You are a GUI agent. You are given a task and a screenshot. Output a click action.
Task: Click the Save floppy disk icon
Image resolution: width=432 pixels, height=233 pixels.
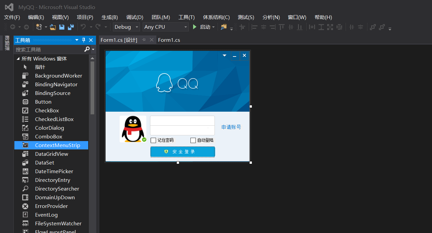tap(62, 27)
